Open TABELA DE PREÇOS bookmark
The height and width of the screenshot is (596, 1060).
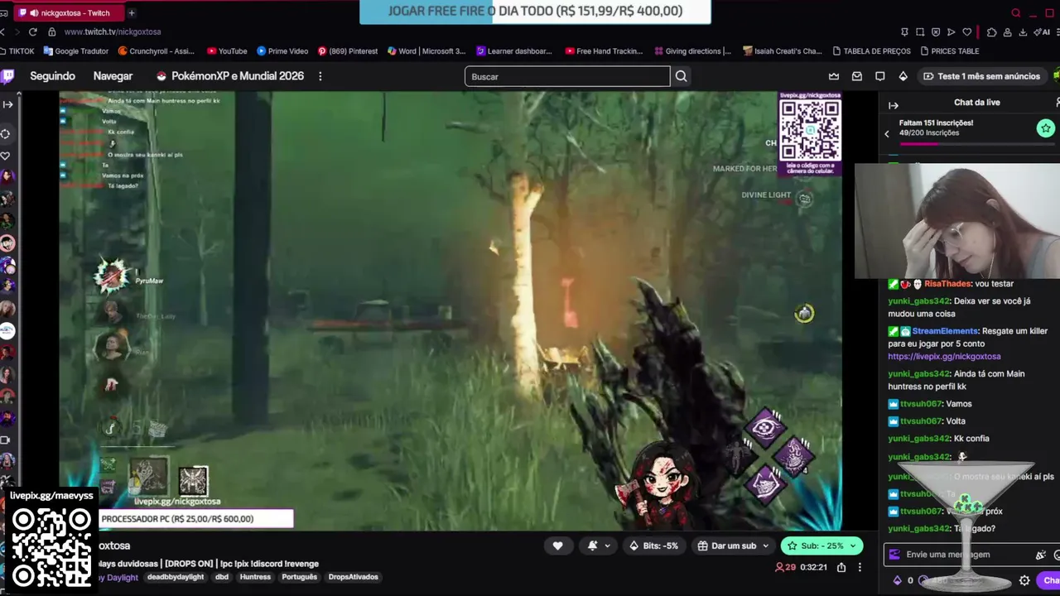(x=871, y=50)
